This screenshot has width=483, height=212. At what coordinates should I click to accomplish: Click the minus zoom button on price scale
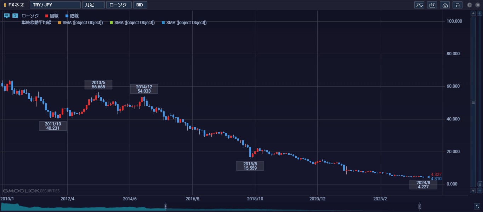pyautogui.click(x=479, y=190)
